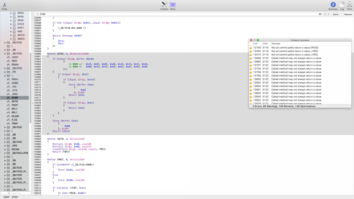The height and width of the screenshot is (199, 354).
Task: Enable the Replace checkbox
Action: (342, 14)
